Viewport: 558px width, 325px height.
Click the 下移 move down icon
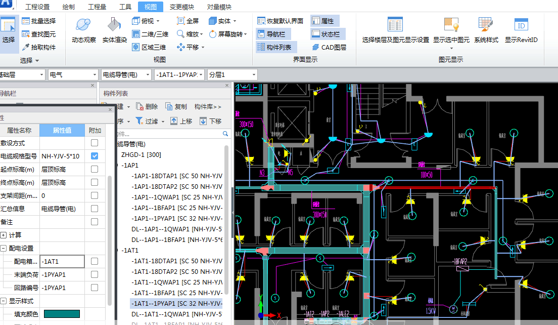click(203, 121)
